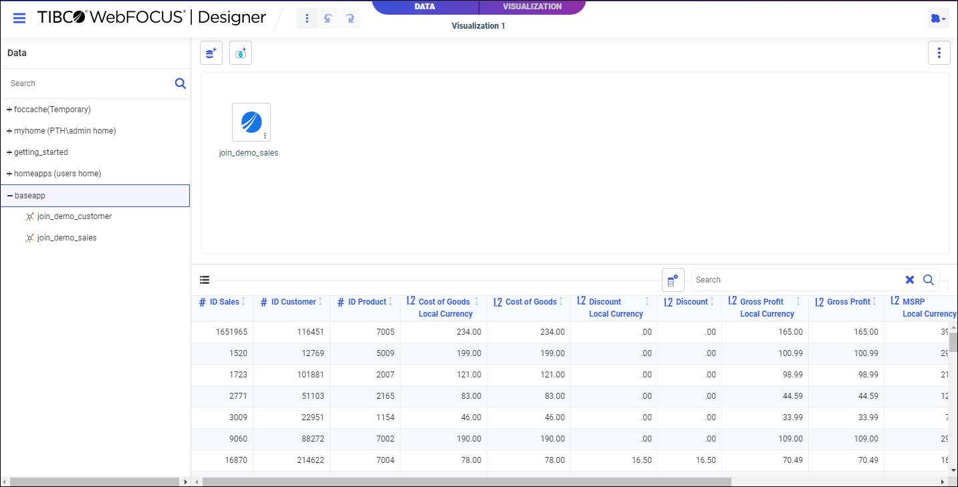Click the grid scroll-left arrow at bottom
958x487 pixels.
click(197, 482)
